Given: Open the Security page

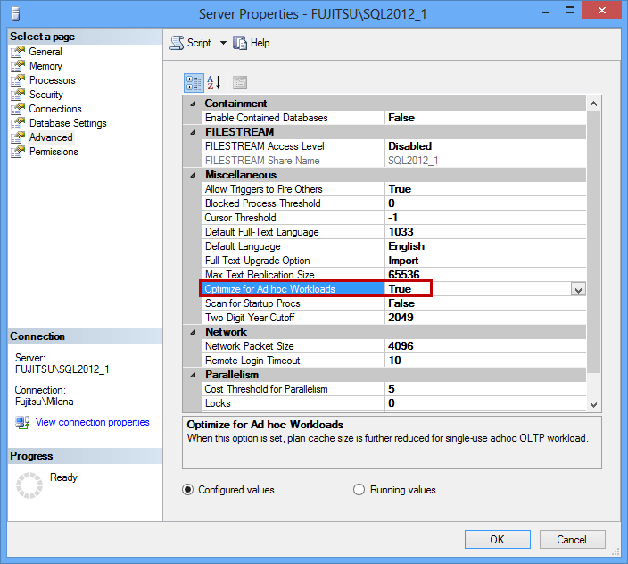Looking at the screenshot, I should pyautogui.click(x=46, y=95).
